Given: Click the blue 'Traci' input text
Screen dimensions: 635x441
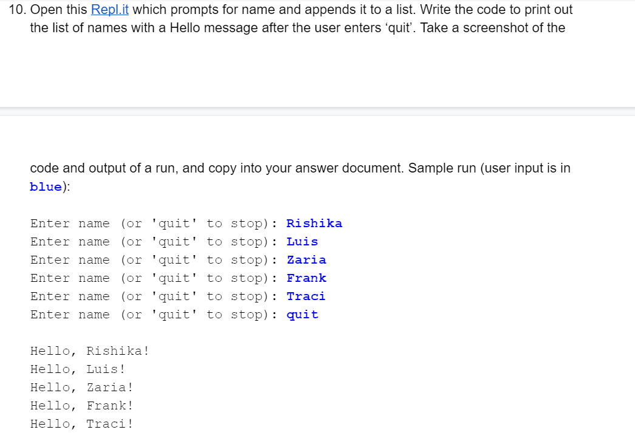Looking at the screenshot, I should coord(306,296).
